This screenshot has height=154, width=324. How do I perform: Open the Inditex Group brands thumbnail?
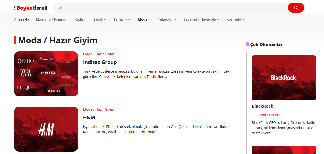[x=46, y=74]
